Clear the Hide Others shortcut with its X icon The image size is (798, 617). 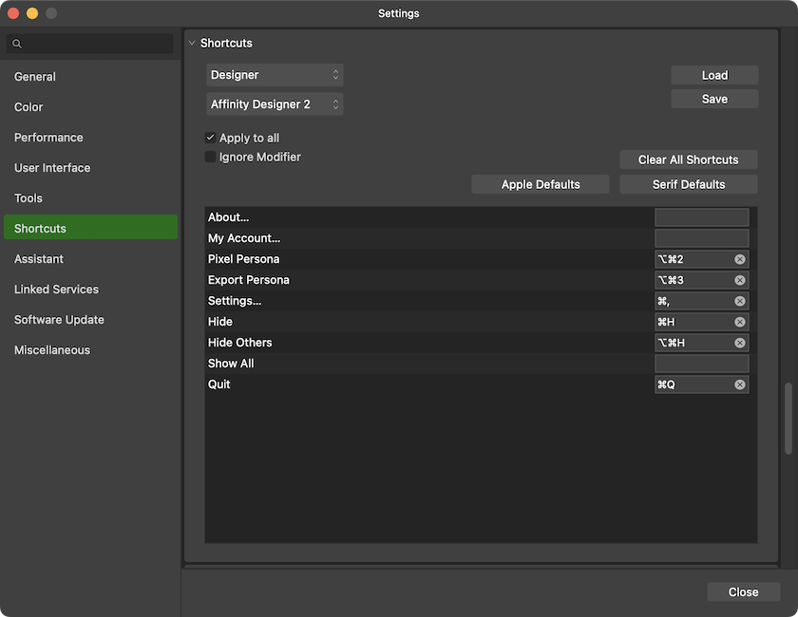click(x=740, y=343)
